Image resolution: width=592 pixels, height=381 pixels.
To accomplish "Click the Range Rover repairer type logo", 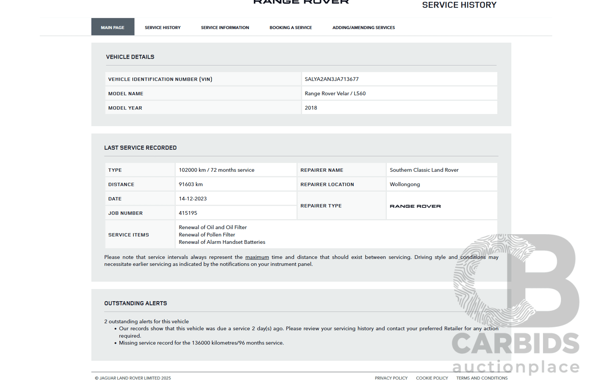I will [x=415, y=206].
